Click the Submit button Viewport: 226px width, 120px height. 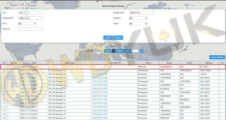click(108, 38)
